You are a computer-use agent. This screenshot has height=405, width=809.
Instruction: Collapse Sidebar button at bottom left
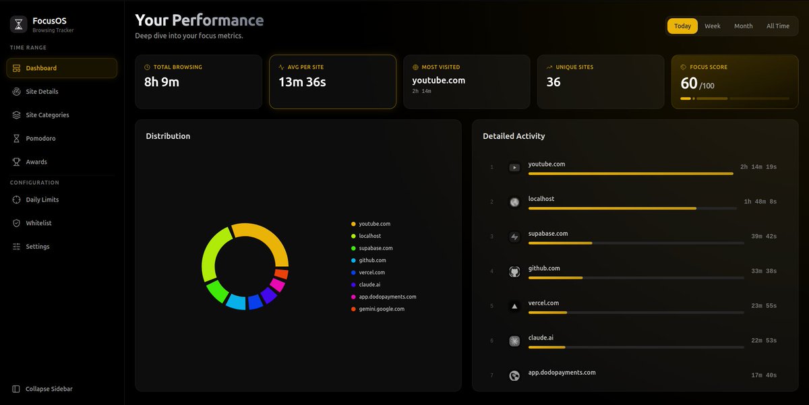pos(61,389)
